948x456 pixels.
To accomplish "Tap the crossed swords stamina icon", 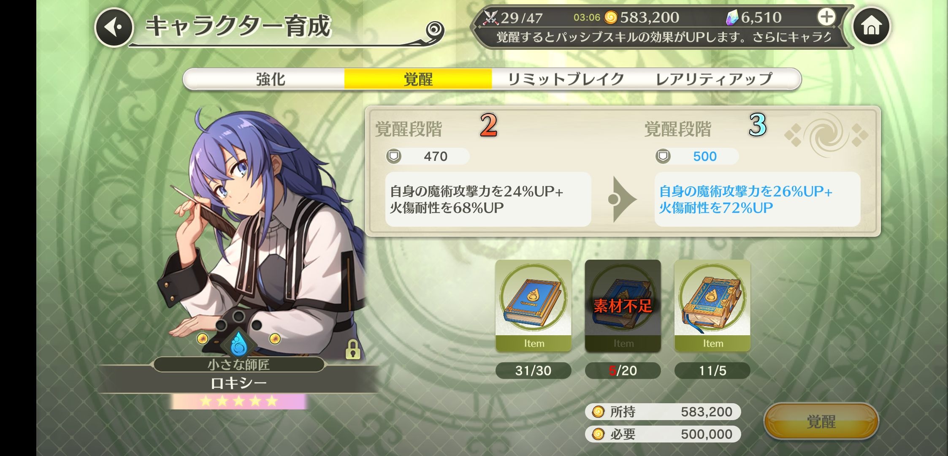I will click(x=491, y=17).
